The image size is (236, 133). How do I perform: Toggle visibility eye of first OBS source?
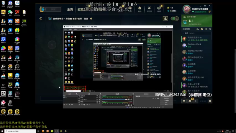97,96
